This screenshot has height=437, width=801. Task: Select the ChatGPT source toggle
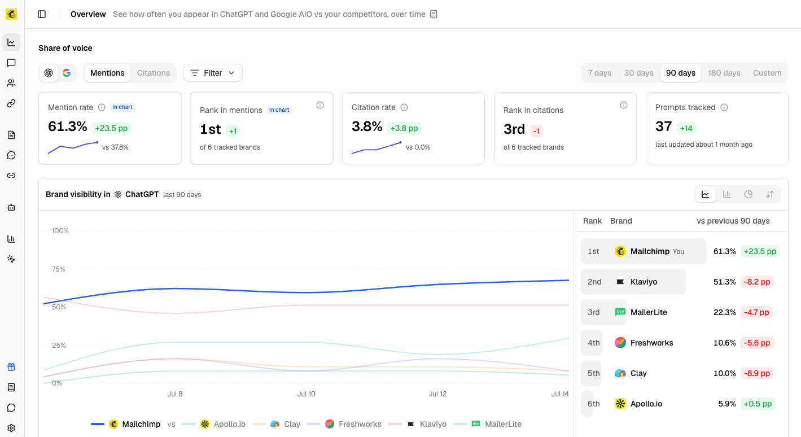[49, 73]
